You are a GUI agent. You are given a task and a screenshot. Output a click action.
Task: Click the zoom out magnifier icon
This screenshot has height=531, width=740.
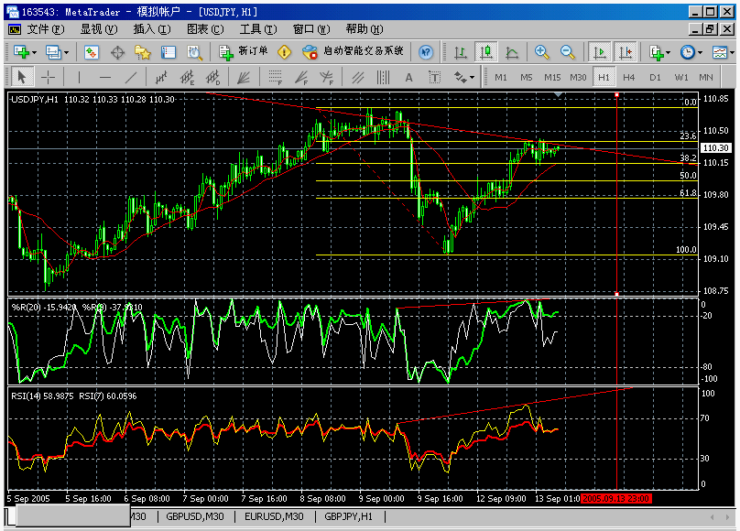(x=568, y=52)
